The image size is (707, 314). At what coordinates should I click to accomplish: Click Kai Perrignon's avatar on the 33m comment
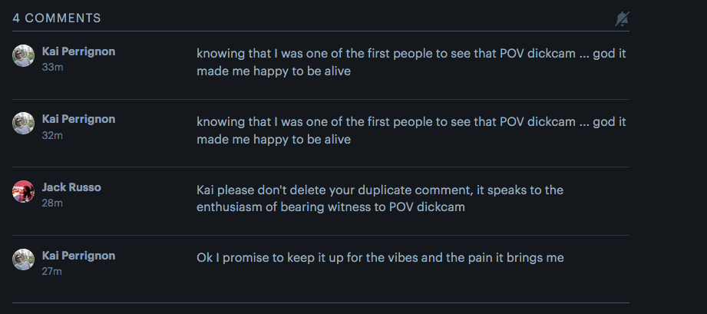24,55
